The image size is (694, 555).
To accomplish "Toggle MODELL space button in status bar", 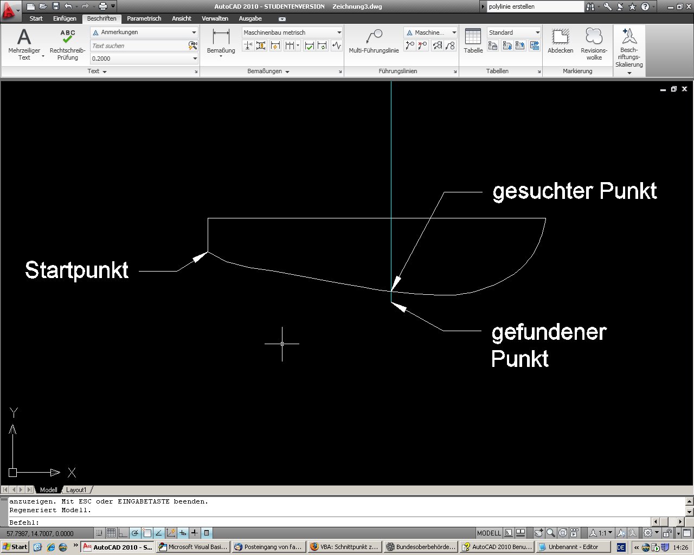I will (x=489, y=533).
